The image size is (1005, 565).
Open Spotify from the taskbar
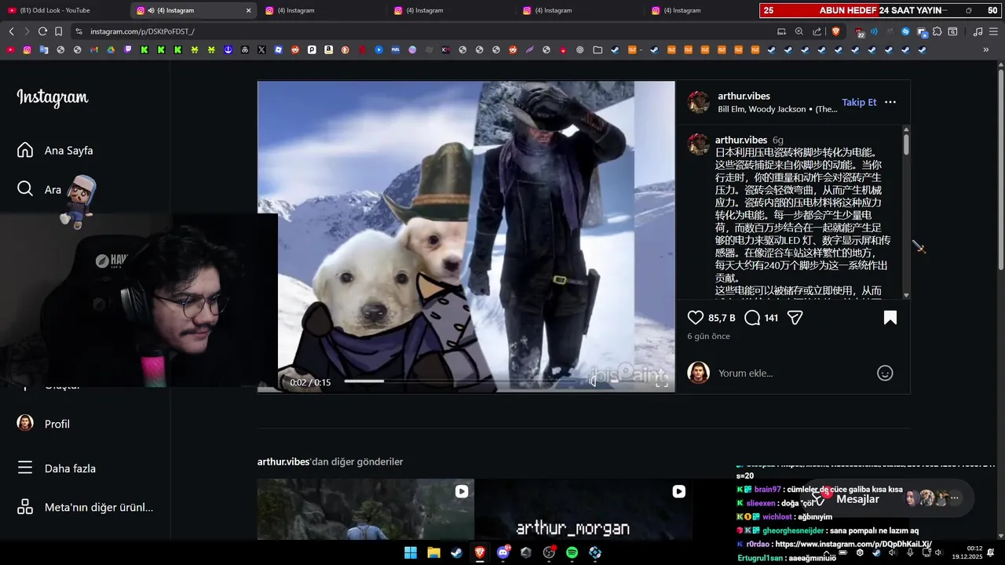[x=572, y=552]
